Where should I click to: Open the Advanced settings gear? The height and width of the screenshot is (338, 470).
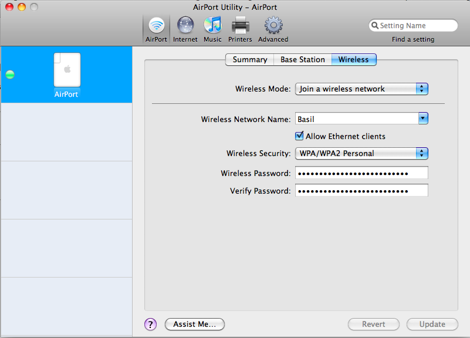point(273,29)
